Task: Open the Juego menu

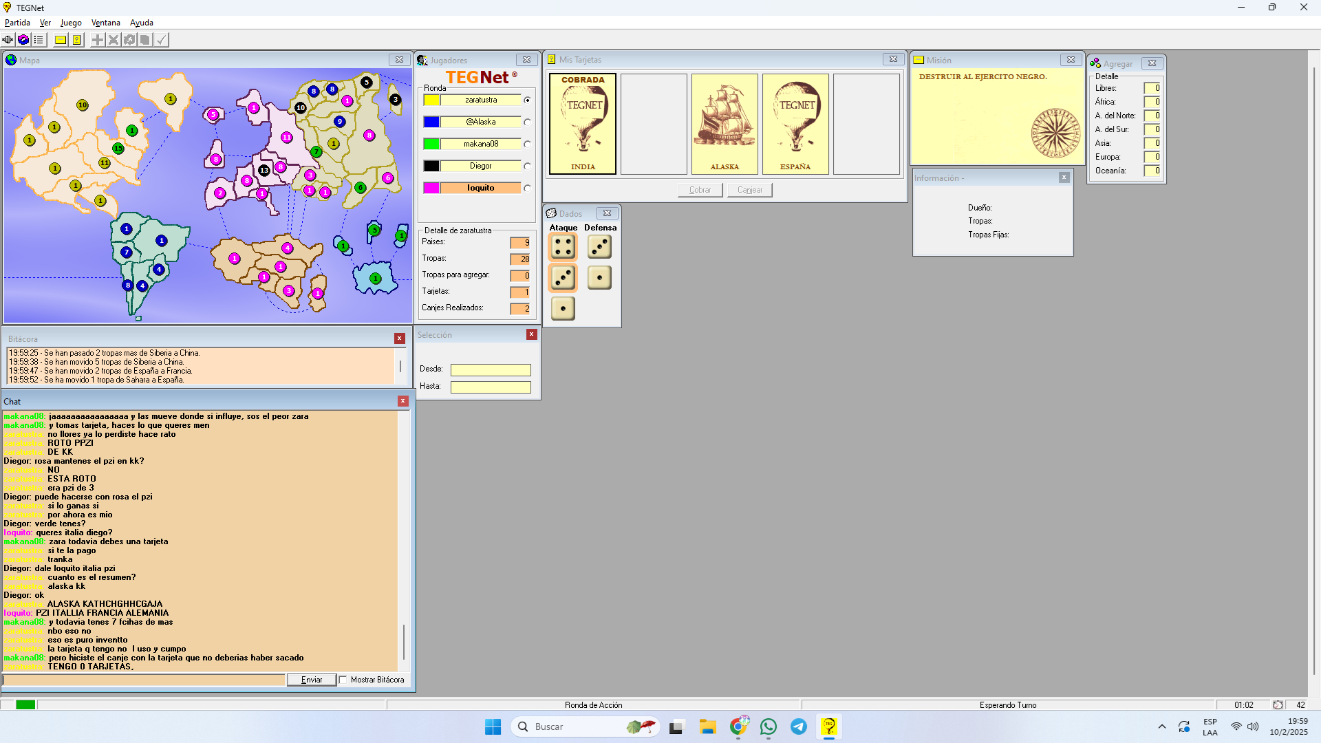Action: pos(71,23)
